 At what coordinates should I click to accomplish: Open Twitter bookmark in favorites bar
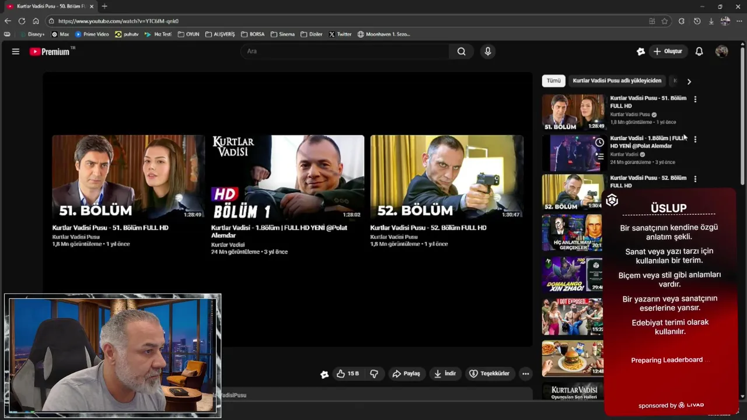click(x=340, y=34)
